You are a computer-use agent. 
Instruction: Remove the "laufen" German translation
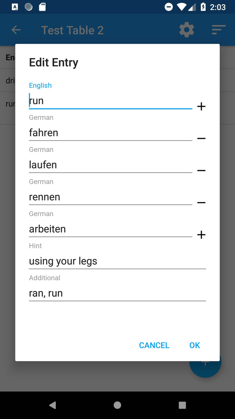(201, 170)
